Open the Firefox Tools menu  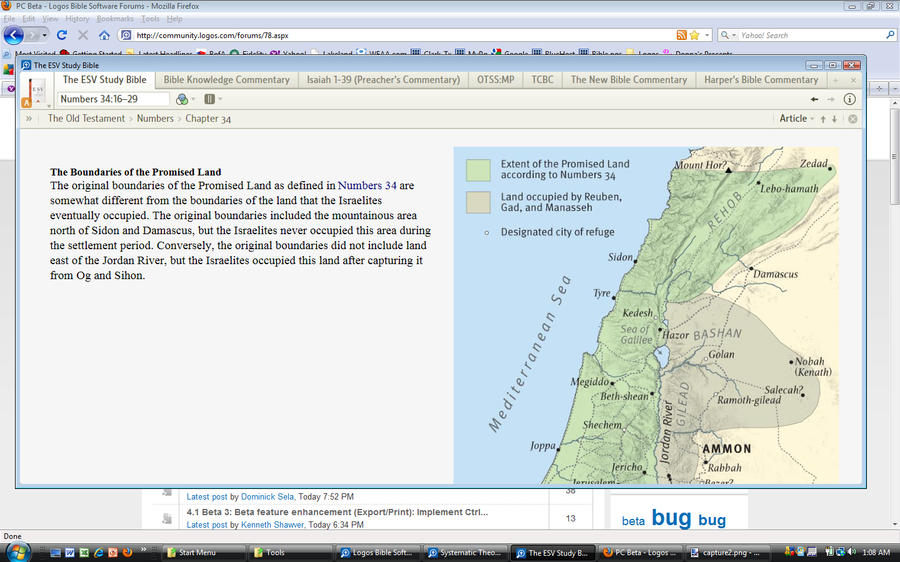pos(150,19)
